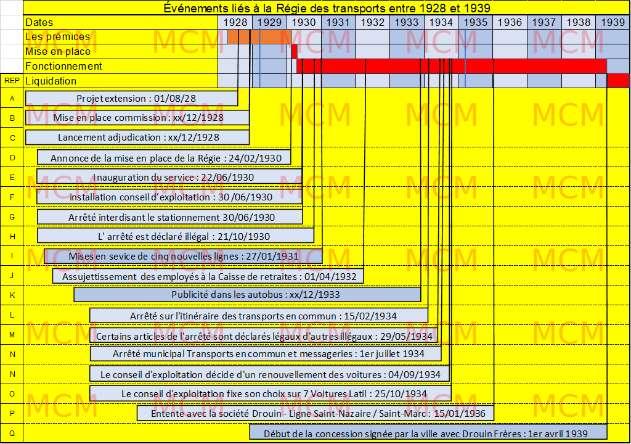
Task: Select the Début de la concession event box
Action: [x=428, y=433]
